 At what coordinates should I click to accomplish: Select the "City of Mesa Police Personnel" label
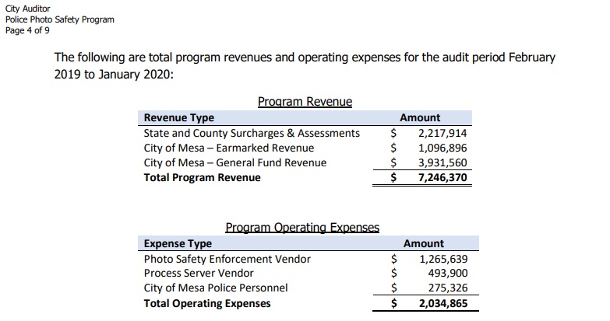216,288
